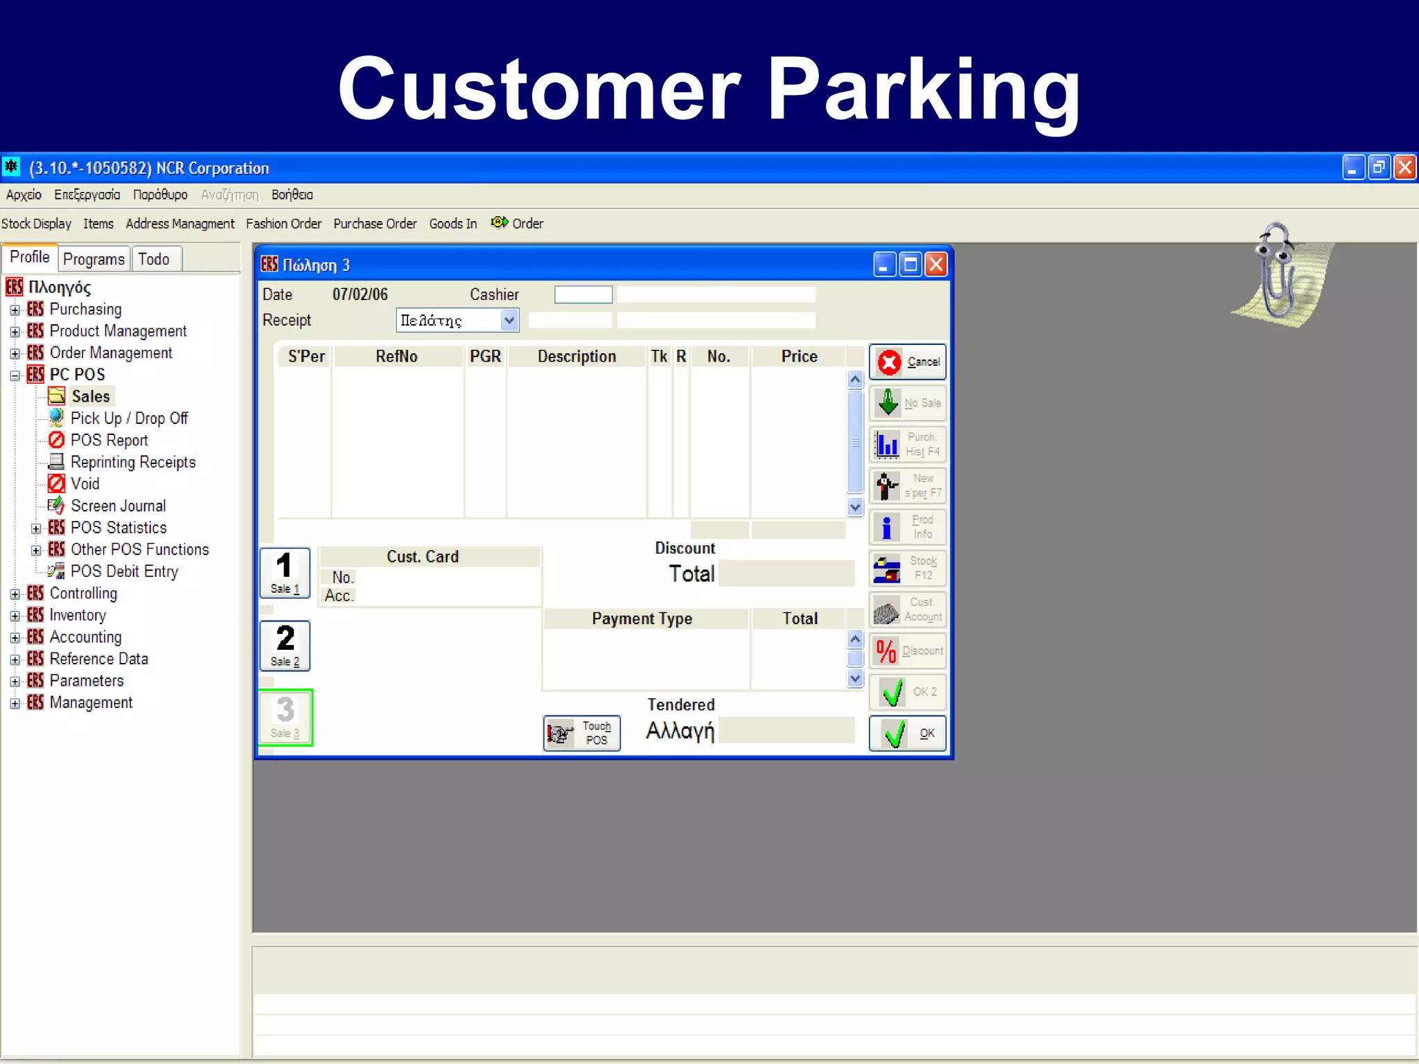Image resolution: width=1419 pixels, height=1064 pixels.
Task: Click the items table scrollbar thumb
Action: pos(855,442)
